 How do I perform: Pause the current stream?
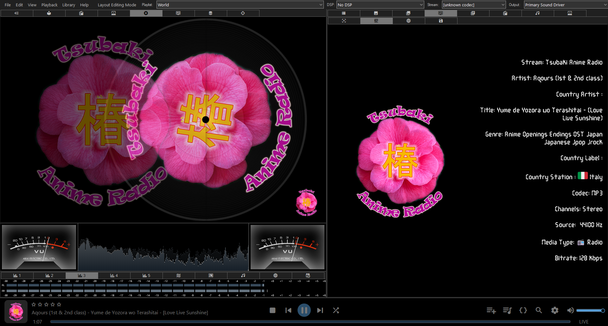(x=304, y=310)
